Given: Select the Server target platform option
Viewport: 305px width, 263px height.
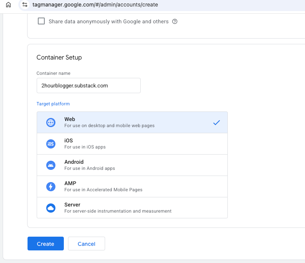Looking at the screenshot, I should coord(132,208).
